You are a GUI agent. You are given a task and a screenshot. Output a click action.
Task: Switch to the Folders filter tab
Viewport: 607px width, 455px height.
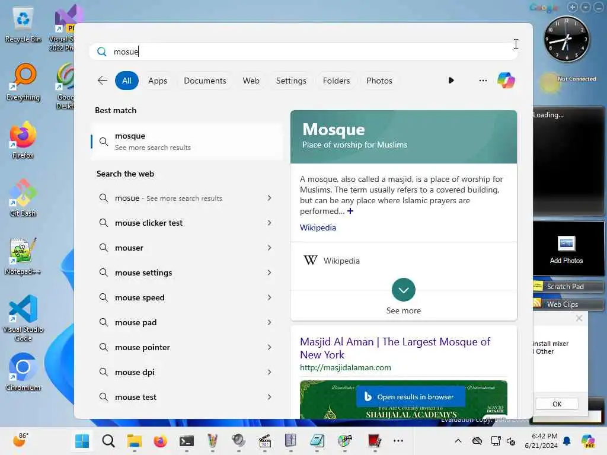(x=336, y=81)
